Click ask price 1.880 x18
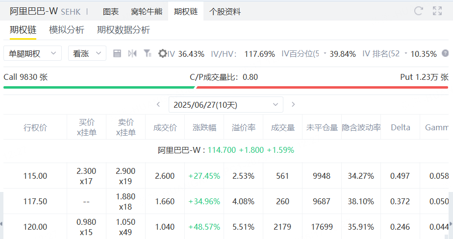 [x=126, y=201]
